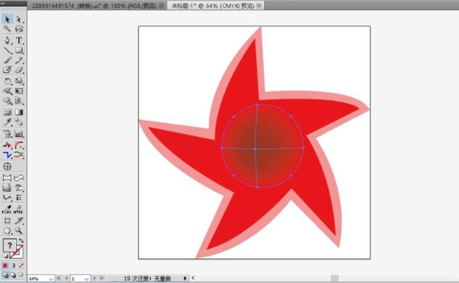Pick the Magic Wand tool
Viewport: 459px width, 283px height.
[7, 29]
